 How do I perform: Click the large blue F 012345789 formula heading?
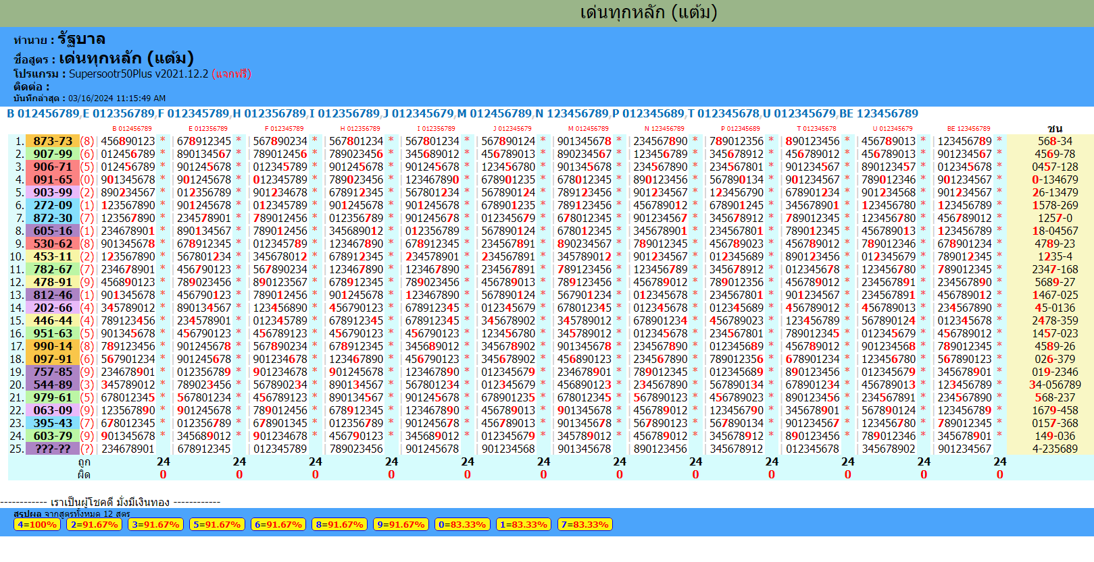[x=193, y=113]
